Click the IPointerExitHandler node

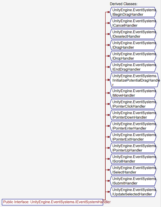133,137
